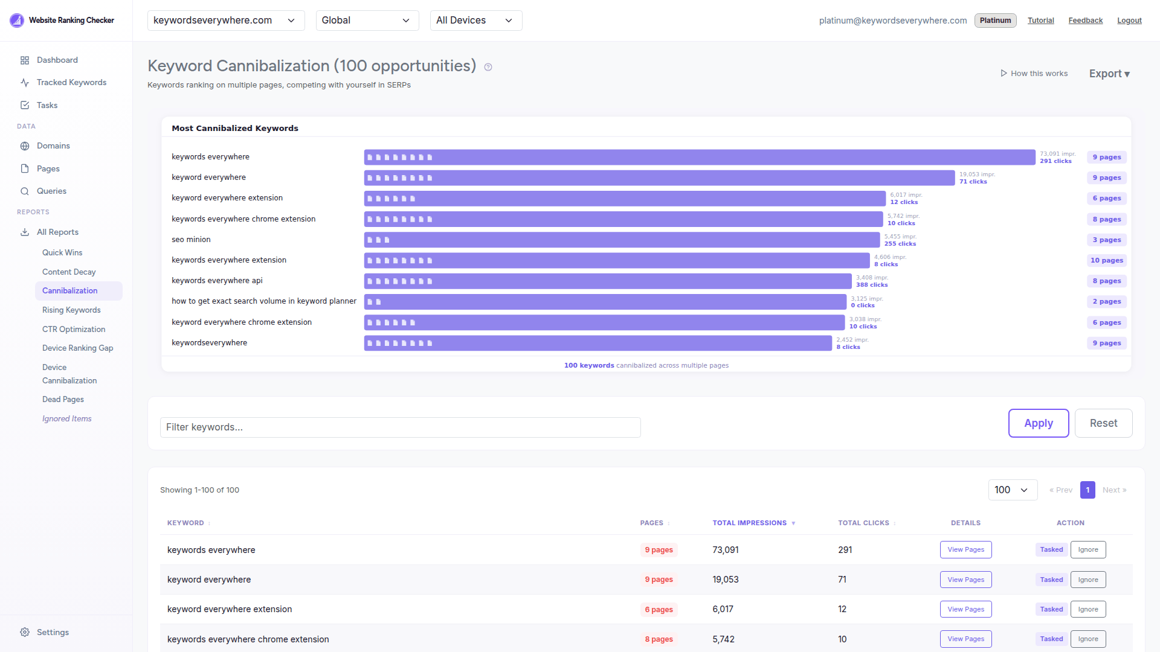Select the Queries magnifier icon

point(25,191)
